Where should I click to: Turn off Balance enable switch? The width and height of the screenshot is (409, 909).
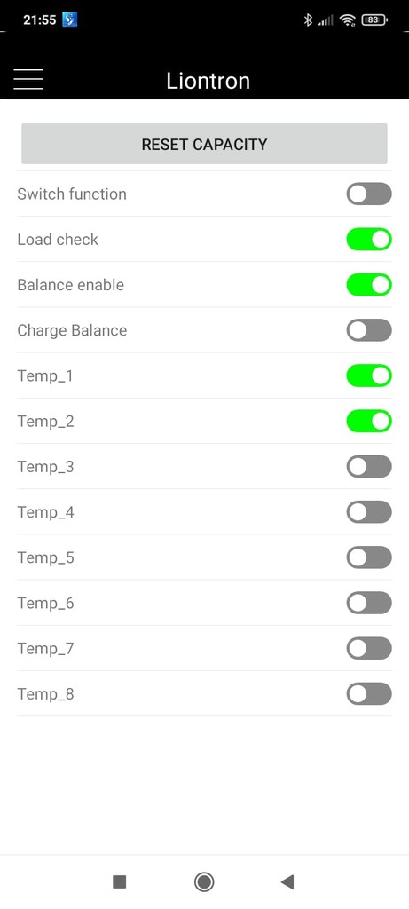(x=369, y=285)
